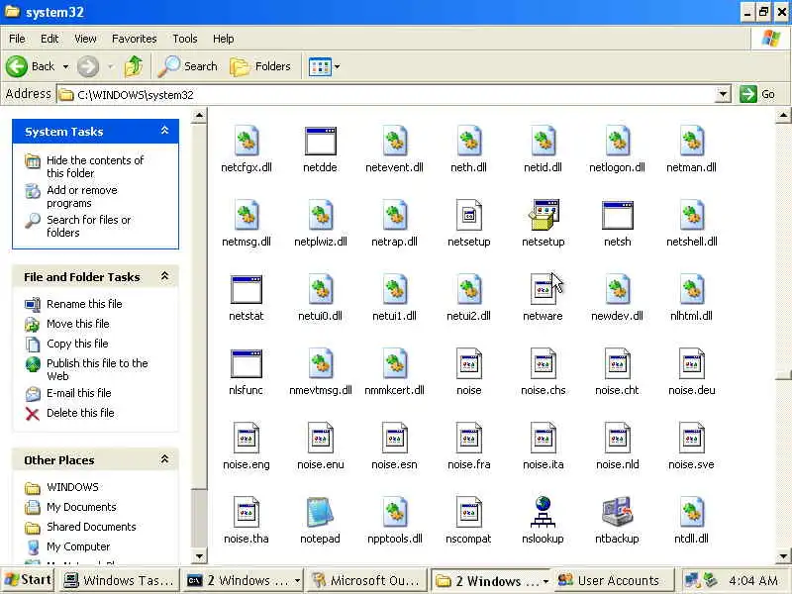Click E-mail this file link
The width and height of the screenshot is (792, 594).
(79, 392)
